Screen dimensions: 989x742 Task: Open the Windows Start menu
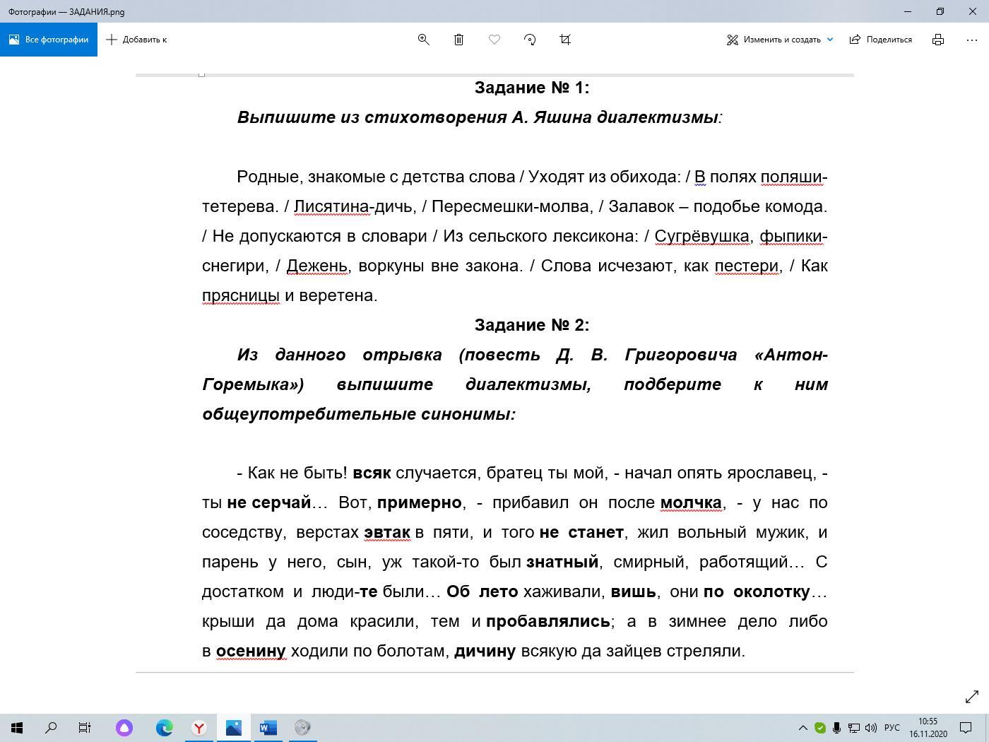[17, 728]
